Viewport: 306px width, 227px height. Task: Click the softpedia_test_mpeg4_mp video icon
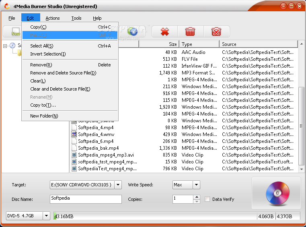[74, 162]
